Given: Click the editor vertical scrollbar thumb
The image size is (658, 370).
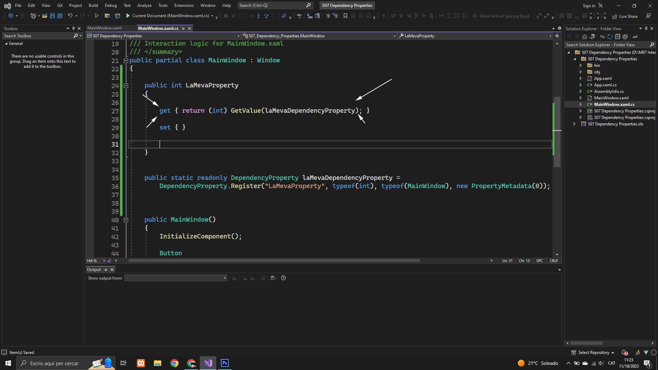Looking at the screenshot, I should (x=557, y=132).
